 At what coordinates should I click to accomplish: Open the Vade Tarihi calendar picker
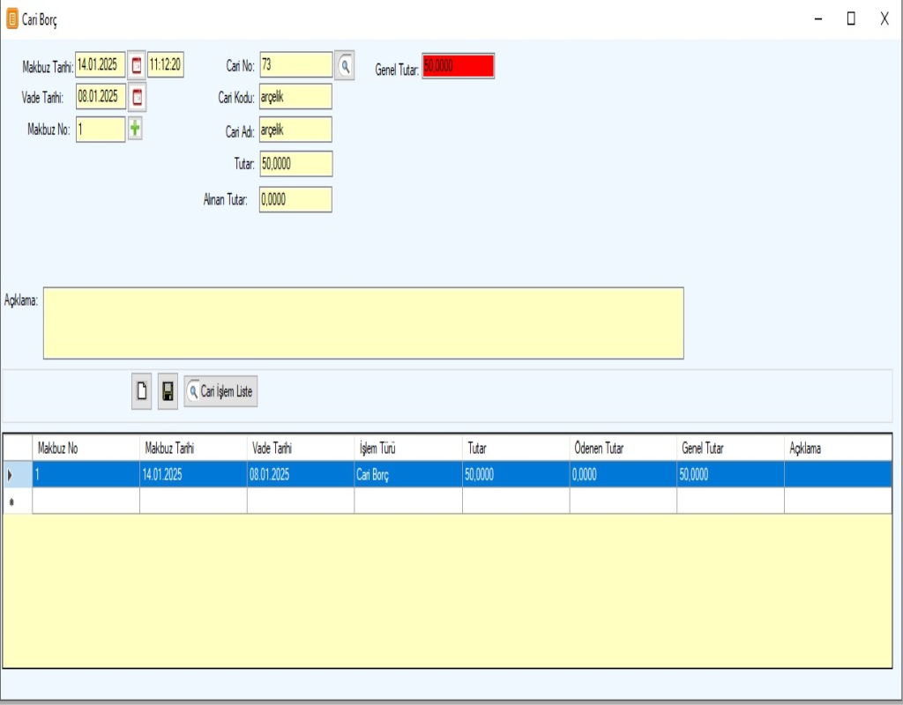click(137, 97)
